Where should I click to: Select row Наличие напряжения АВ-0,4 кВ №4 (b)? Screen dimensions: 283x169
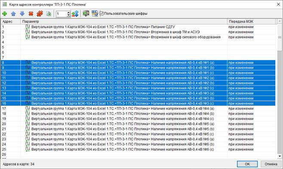(138, 114)
